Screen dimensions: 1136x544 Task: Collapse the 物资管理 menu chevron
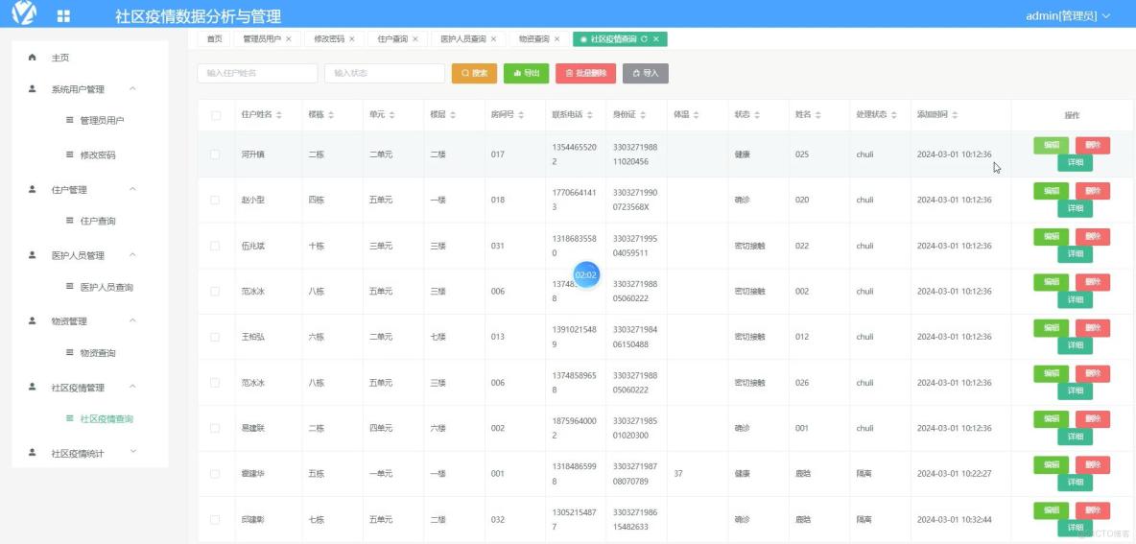tap(132, 320)
